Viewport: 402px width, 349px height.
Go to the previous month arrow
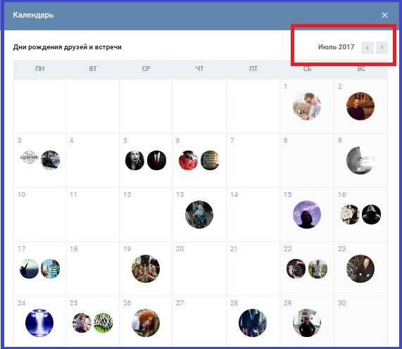pyautogui.click(x=367, y=47)
